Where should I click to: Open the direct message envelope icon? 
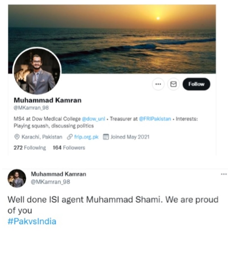[174, 84]
